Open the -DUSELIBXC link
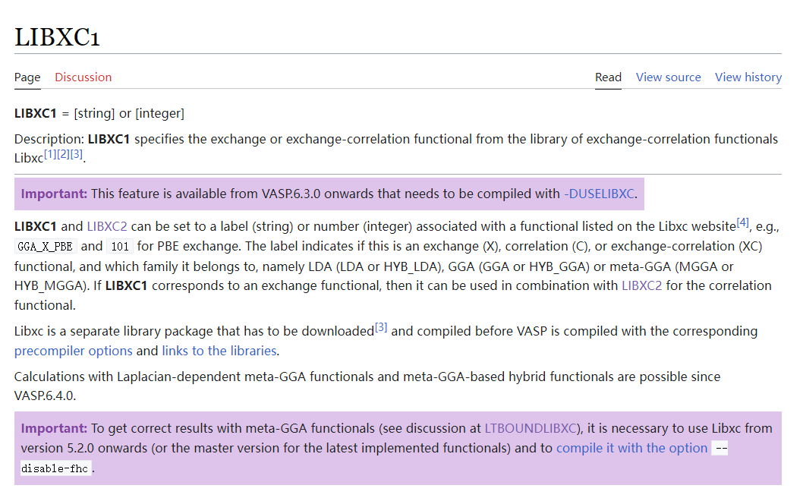This screenshot has width=803, height=498. pyautogui.click(x=599, y=194)
